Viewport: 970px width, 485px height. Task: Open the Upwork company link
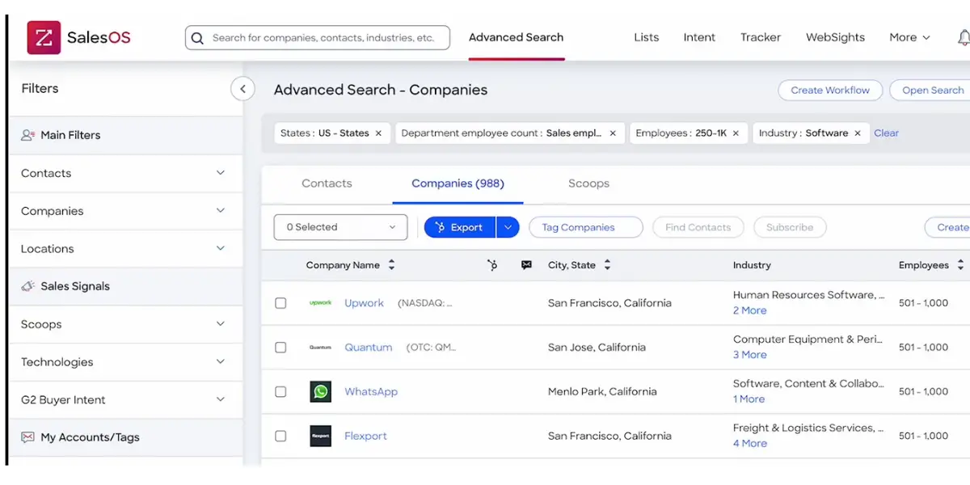pos(364,303)
